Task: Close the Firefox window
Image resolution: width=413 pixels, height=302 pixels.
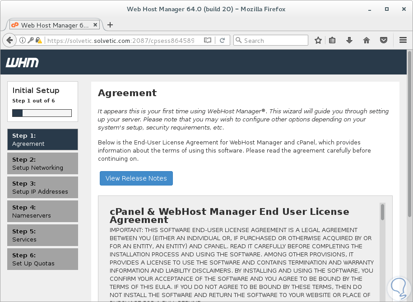Action: pos(404,9)
